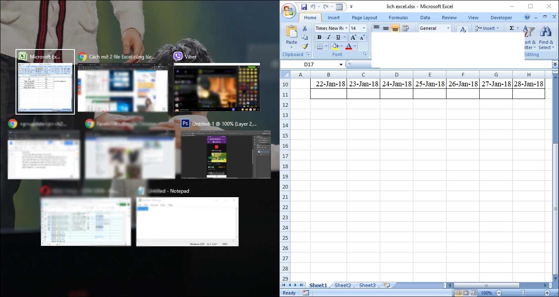Screen dimensions: 559x297
Task: Select the Format Painter brush icon
Action: [x=304, y=46]
